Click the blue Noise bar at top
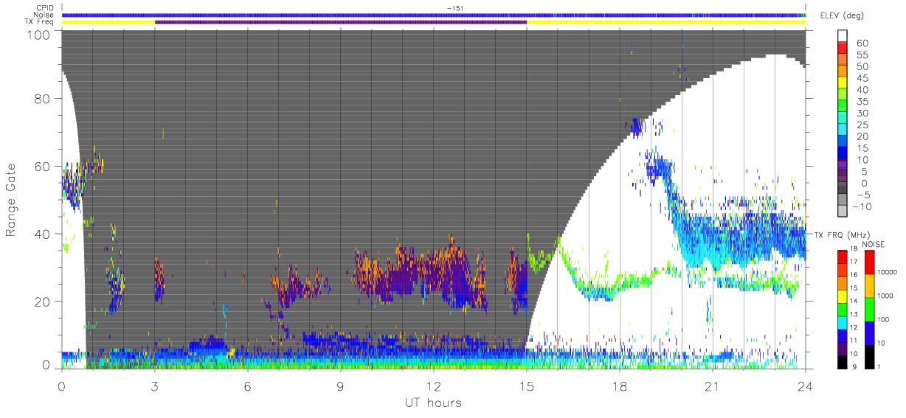The height and width of the screenshot is (418, 906). pyautogui.click(x=433, y=15)
